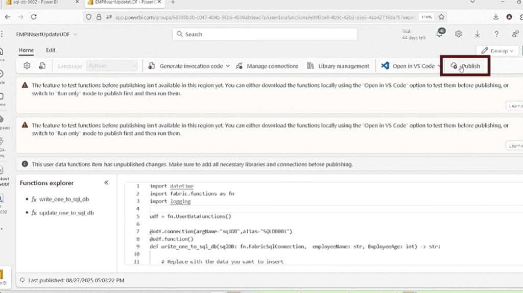Open the settings gear in the Home toolbar
Screen dimensions: 523x293
coord(27,66)
